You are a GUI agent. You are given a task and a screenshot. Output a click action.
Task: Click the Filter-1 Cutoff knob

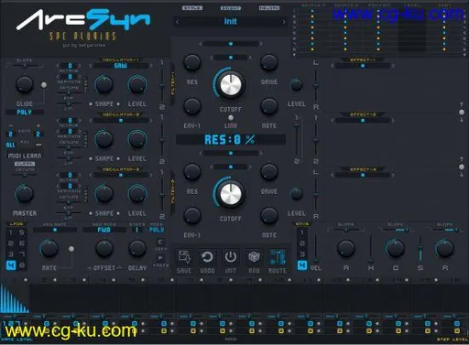[x=231, y=84]
